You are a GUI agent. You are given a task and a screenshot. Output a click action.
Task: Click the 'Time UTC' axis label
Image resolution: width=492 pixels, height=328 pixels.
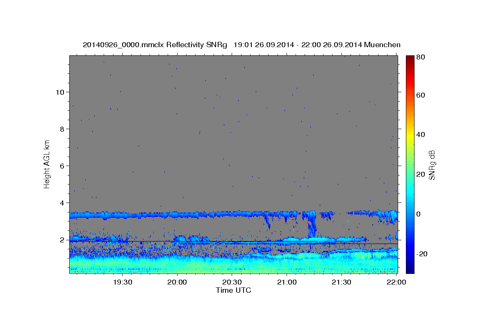(x=233, y=290)
